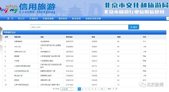Click the blue search button with magnifier icon

pyautogui.click(x=134, y=27)
